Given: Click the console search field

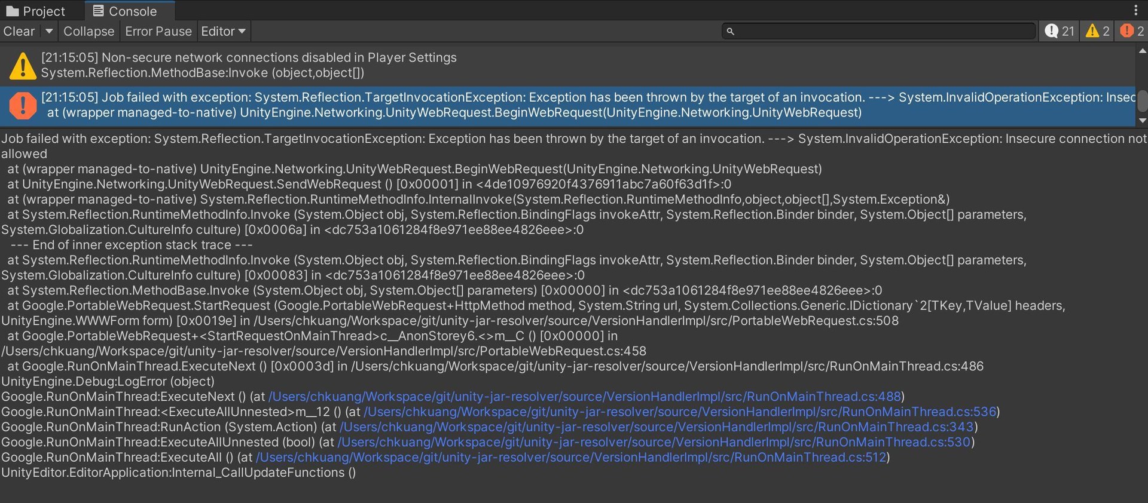Looking at the screenshot, I should click(x=879, y=31).
